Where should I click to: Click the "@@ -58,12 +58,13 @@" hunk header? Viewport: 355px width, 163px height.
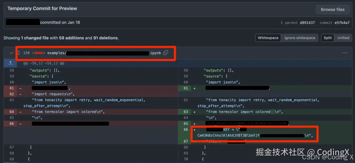click(x=44, y=63)
